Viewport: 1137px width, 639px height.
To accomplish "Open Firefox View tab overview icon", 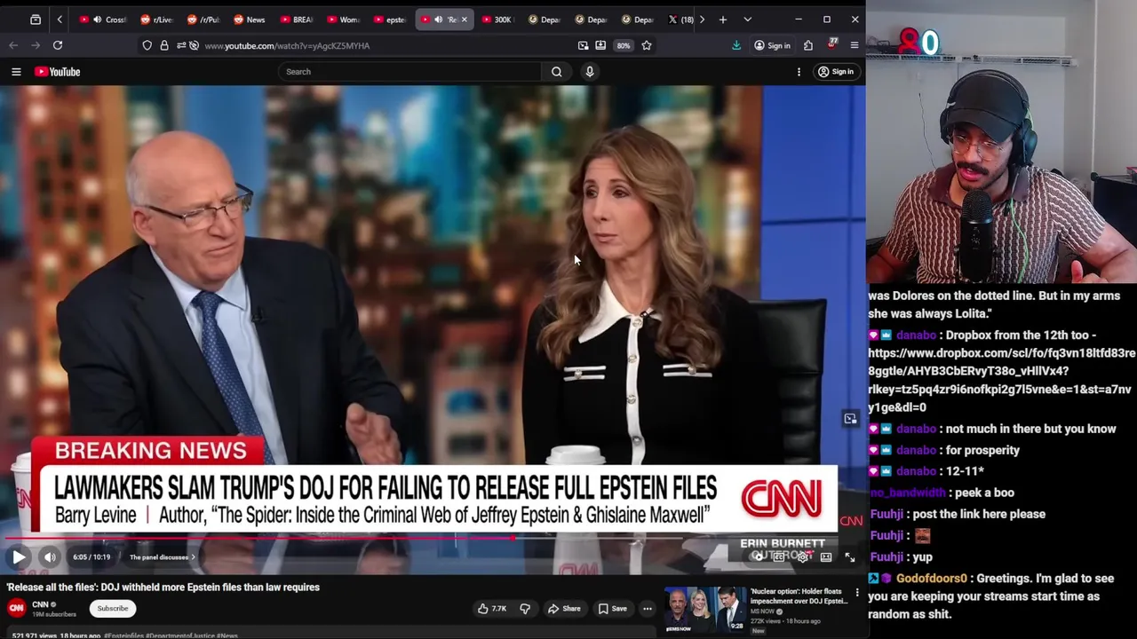I will (x=36, y=20).
